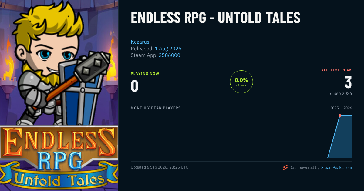Click the Untold Tales ribbon banner
This screenshot has height=191, width=364.
pos(59,179)
